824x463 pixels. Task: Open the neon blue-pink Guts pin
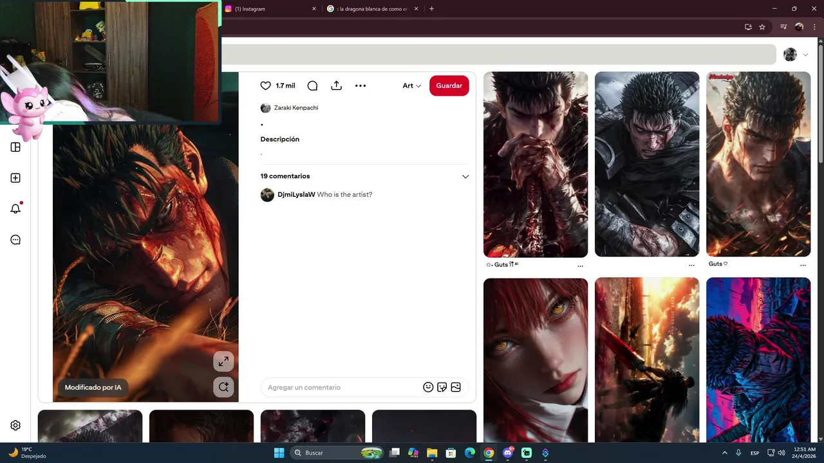[758, 360]
